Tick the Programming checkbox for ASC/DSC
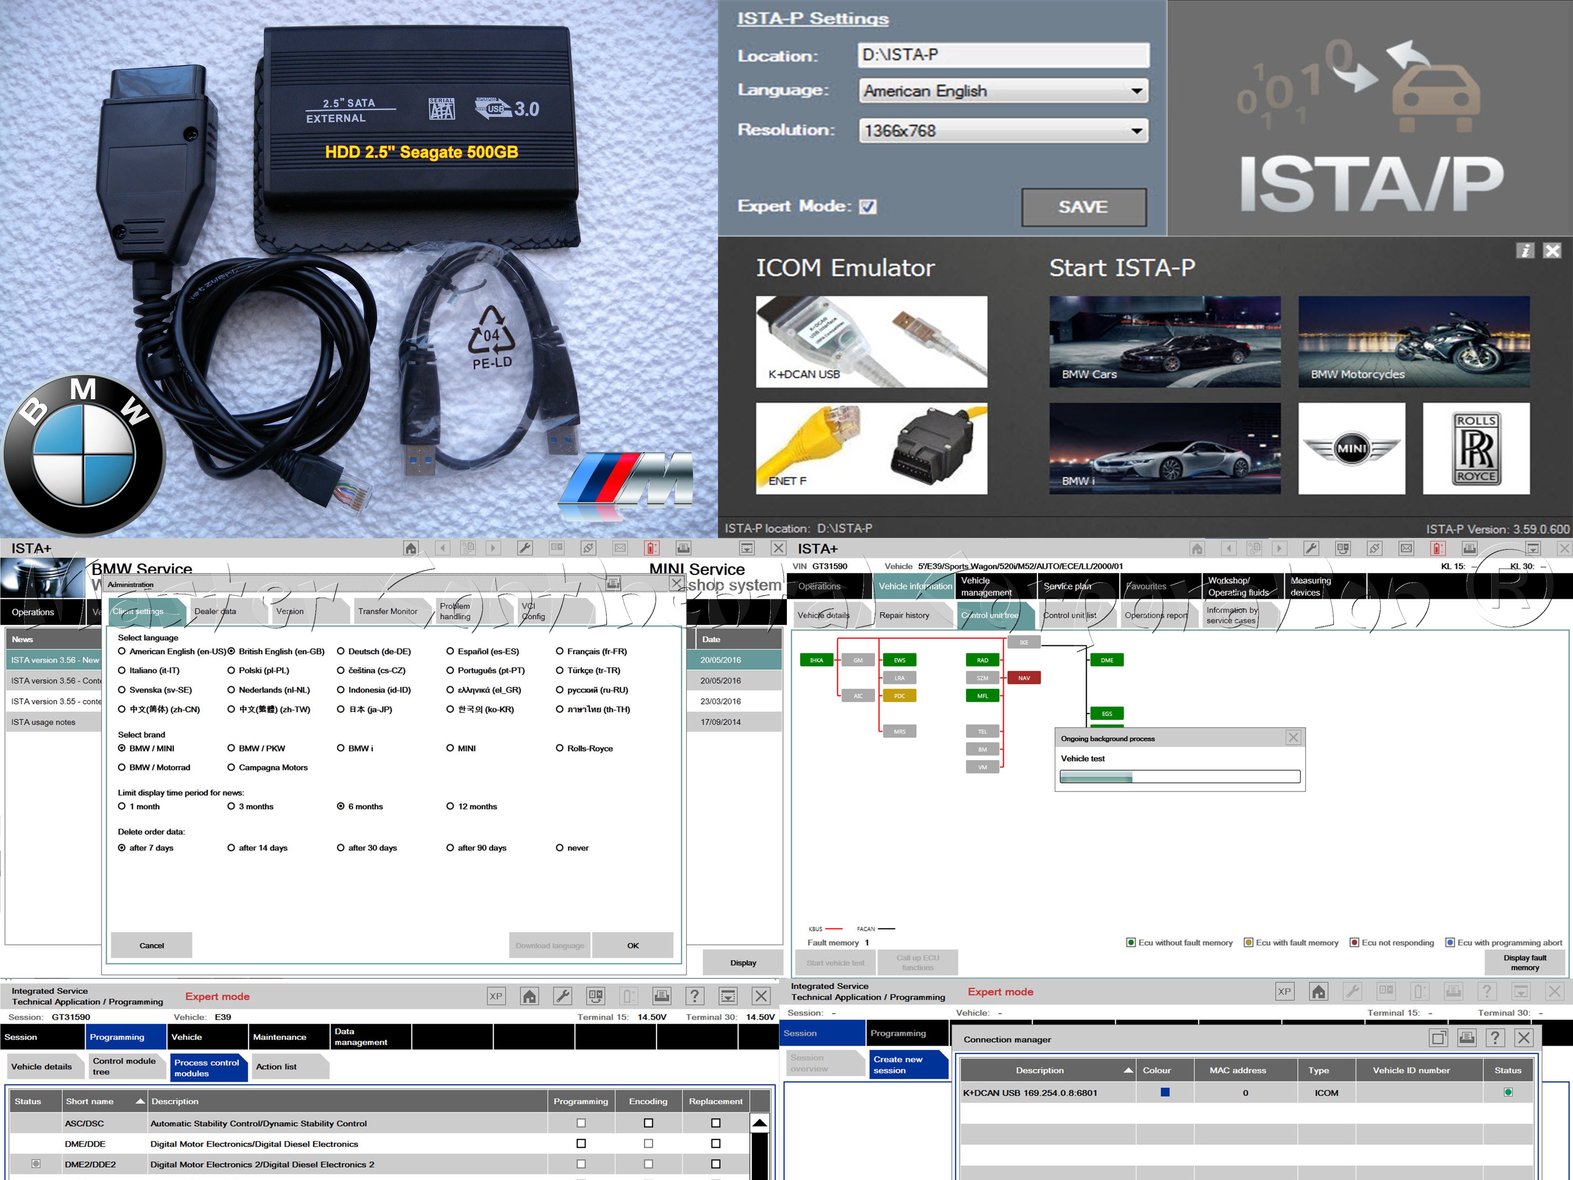The height and width of the screenshot is (1180, 1573). pyautogui.click(x=581, y=1123)
